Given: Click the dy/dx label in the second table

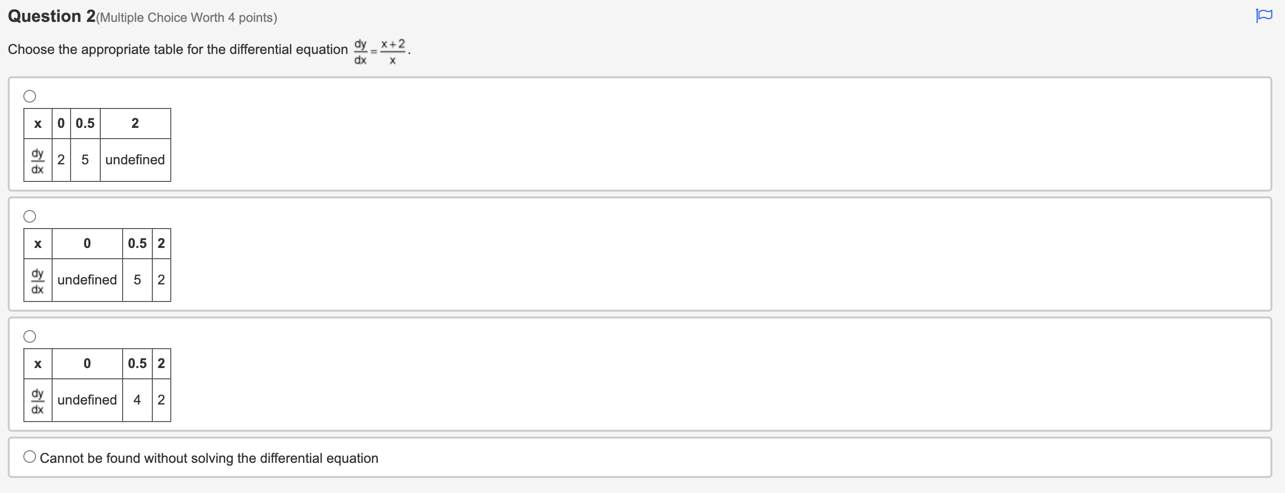Looking at the screenshot, I should pos(37,280).
